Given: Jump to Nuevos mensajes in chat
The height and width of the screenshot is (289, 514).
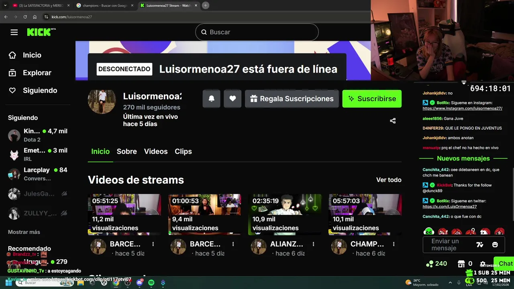Looking at the screenshot, I should pyautogui.click(x=463, y=159).
